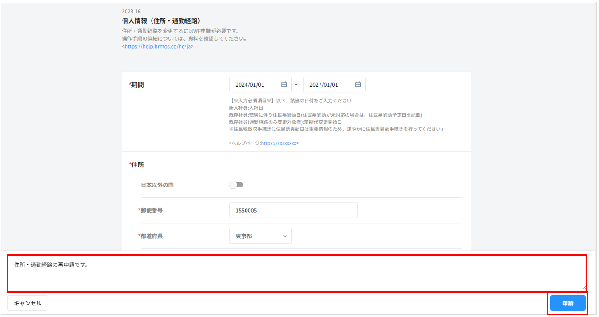Screen dimensions: 599x317
Task: Click the 日本以外の国 label text
Action: 157,185
